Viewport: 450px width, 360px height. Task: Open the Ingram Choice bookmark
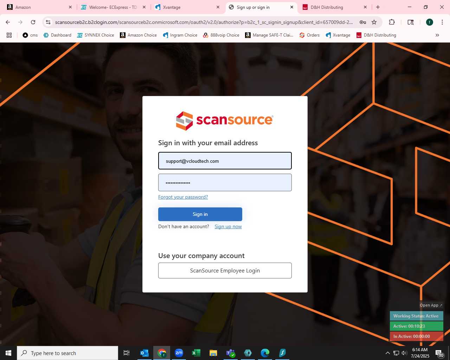[180, 35]
